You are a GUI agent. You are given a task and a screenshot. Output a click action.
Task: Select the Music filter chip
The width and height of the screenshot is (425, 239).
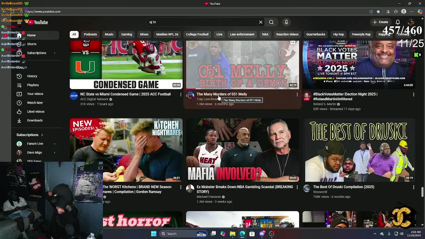click(x=109, y=35)
